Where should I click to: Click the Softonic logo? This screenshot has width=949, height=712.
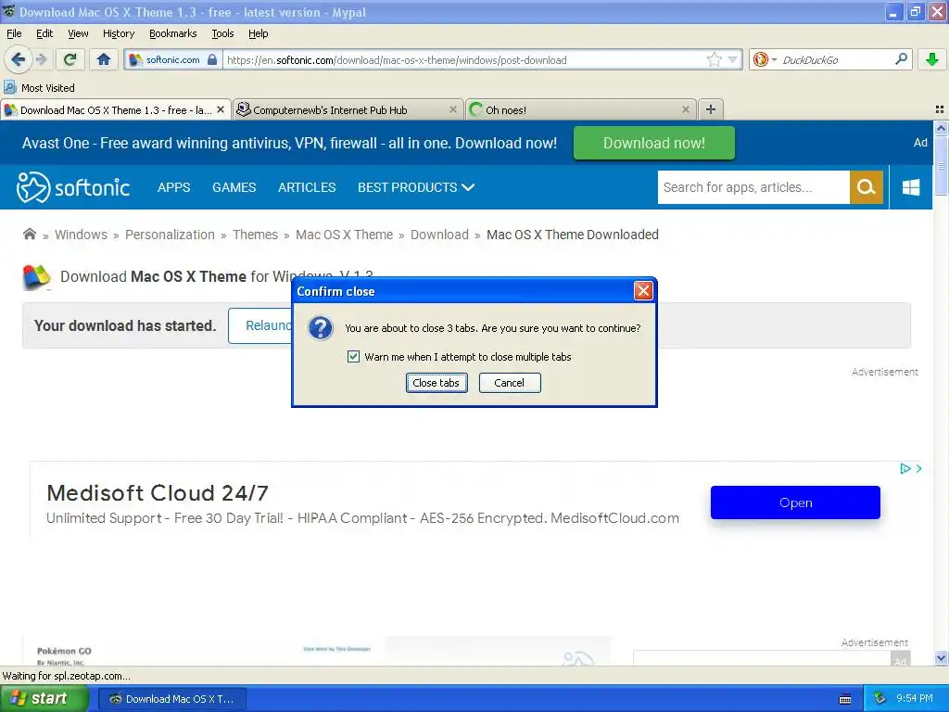tap(73, 187)
